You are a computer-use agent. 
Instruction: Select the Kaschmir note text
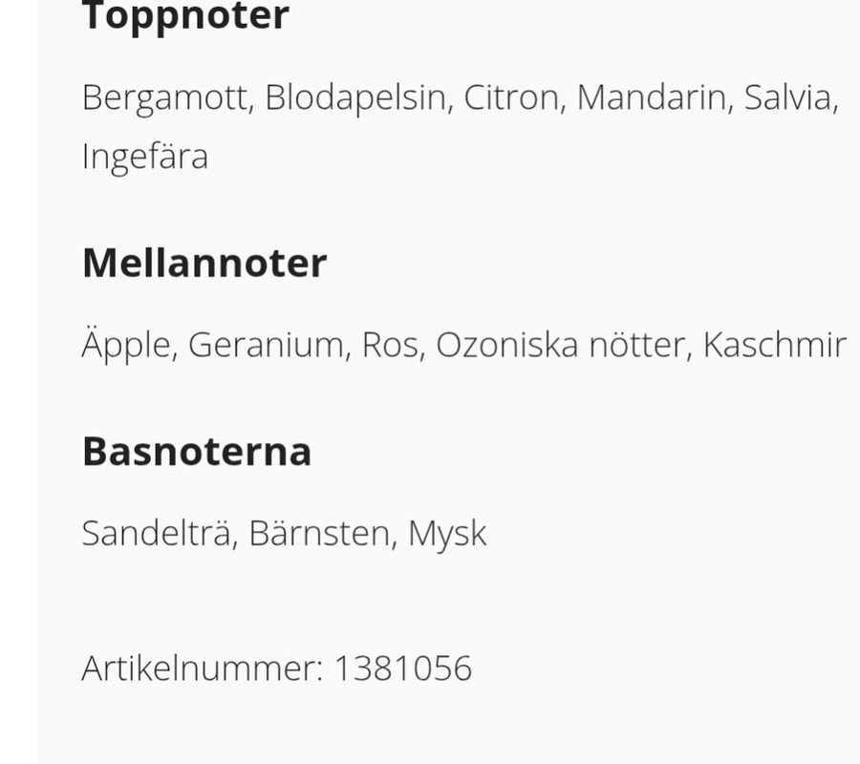(x=774, y=346)
